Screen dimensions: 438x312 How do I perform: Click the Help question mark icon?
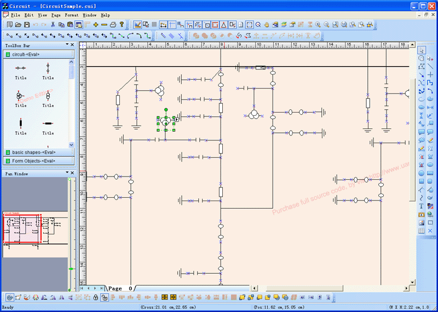coord(122,25)
